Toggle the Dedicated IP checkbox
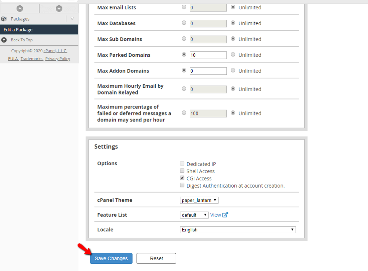The image size is (368, 271). tap(182, 163)
